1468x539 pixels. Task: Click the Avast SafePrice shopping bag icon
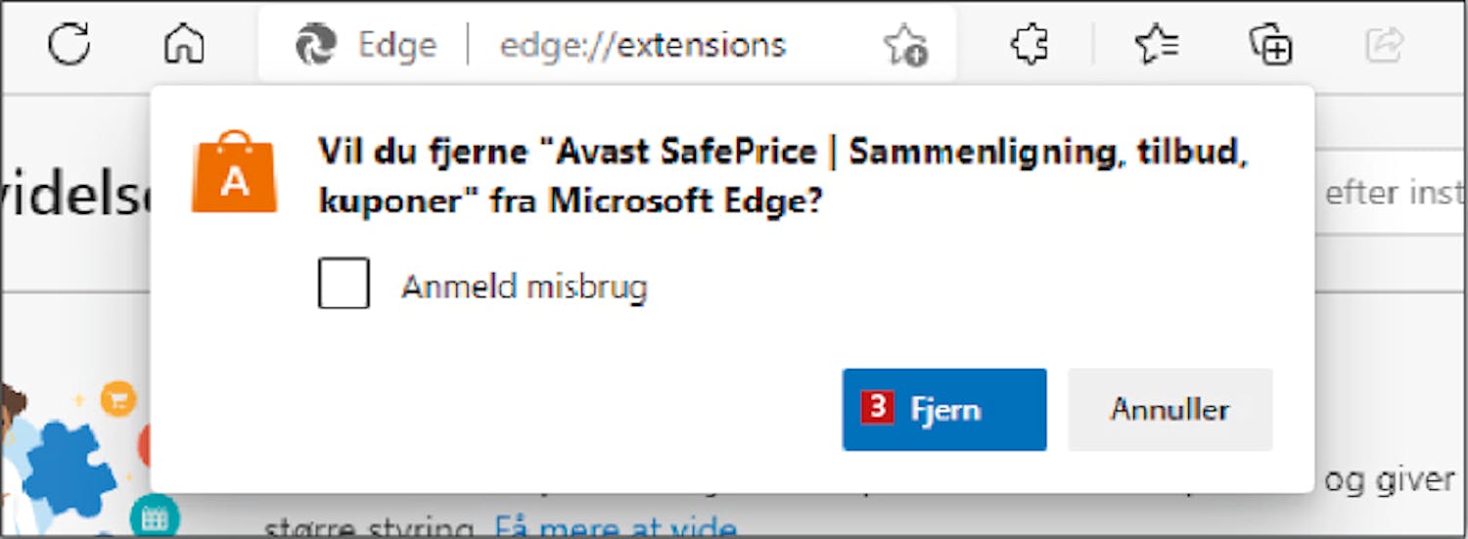(234, 172)
